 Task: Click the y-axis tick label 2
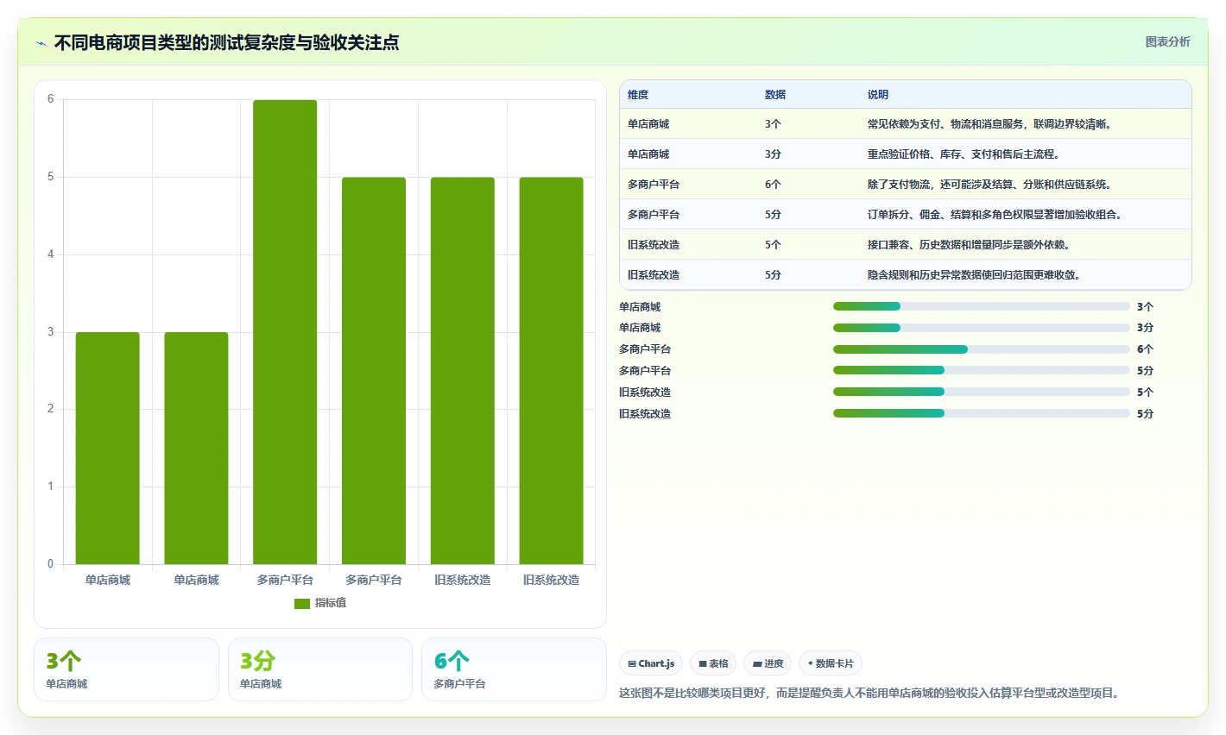[50, 409]
